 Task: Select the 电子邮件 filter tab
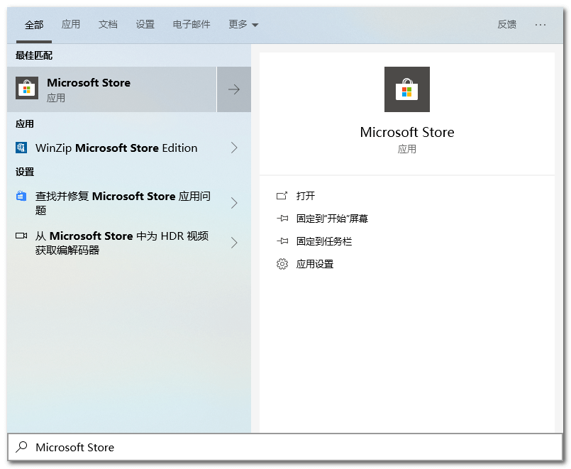pos(192,24)
